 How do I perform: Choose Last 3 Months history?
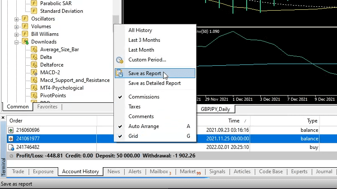click(144, 40)
